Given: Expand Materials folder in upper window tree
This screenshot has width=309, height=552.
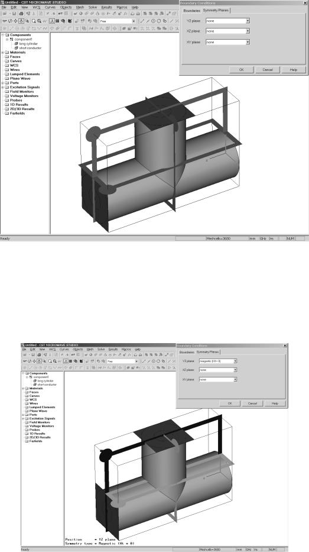Looking at the screenshot, I should click(3, 53).
